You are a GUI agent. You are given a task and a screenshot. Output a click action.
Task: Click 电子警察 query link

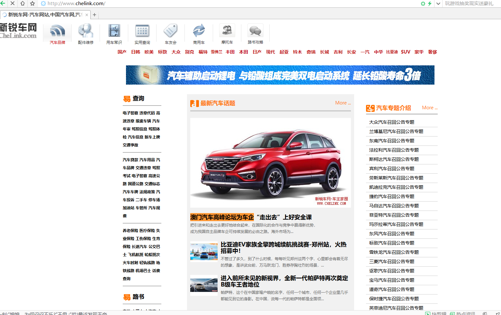coord(130,113)
